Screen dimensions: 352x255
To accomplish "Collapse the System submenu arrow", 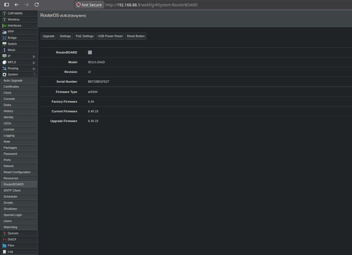I will click(x=34, y=74).
